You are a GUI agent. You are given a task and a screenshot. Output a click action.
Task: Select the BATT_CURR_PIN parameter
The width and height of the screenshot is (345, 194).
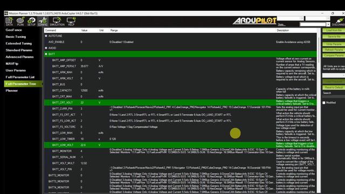click(x=63, y=109)
